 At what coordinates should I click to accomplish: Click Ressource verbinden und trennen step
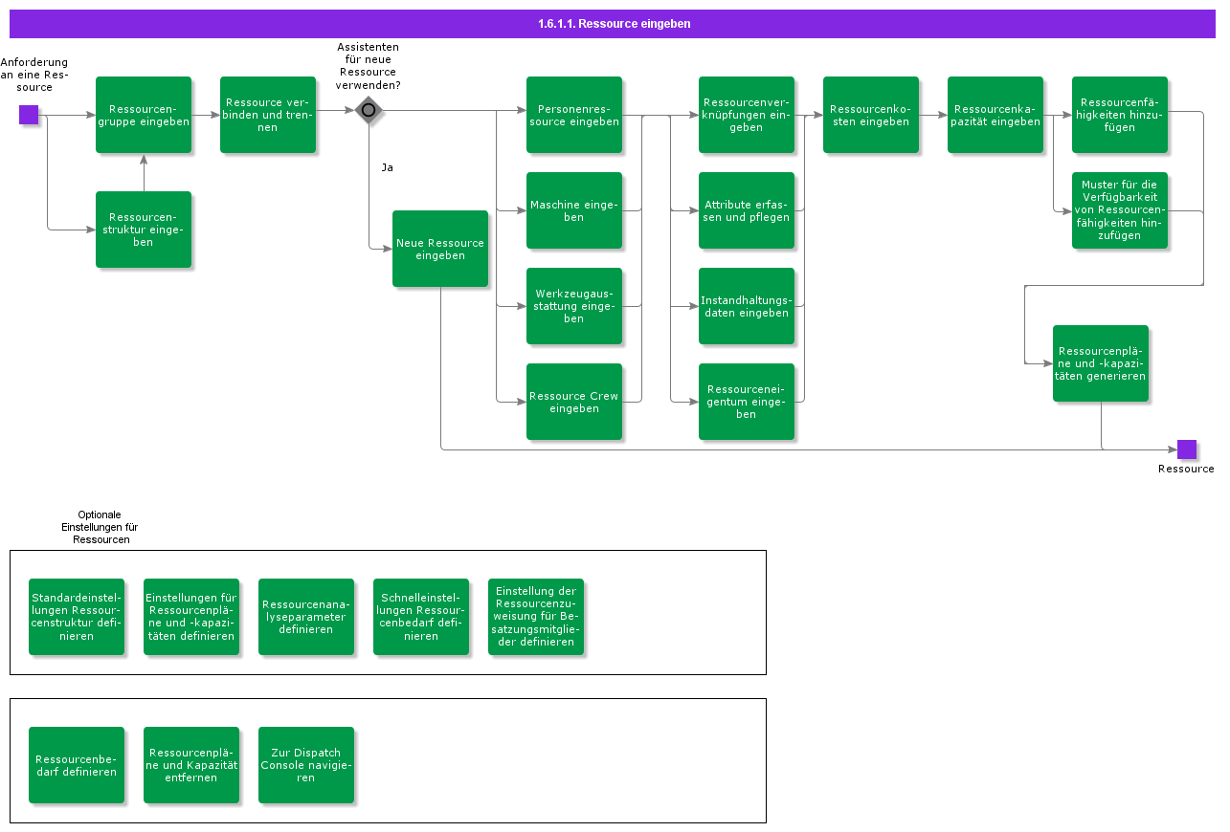(x=268, y=115)
